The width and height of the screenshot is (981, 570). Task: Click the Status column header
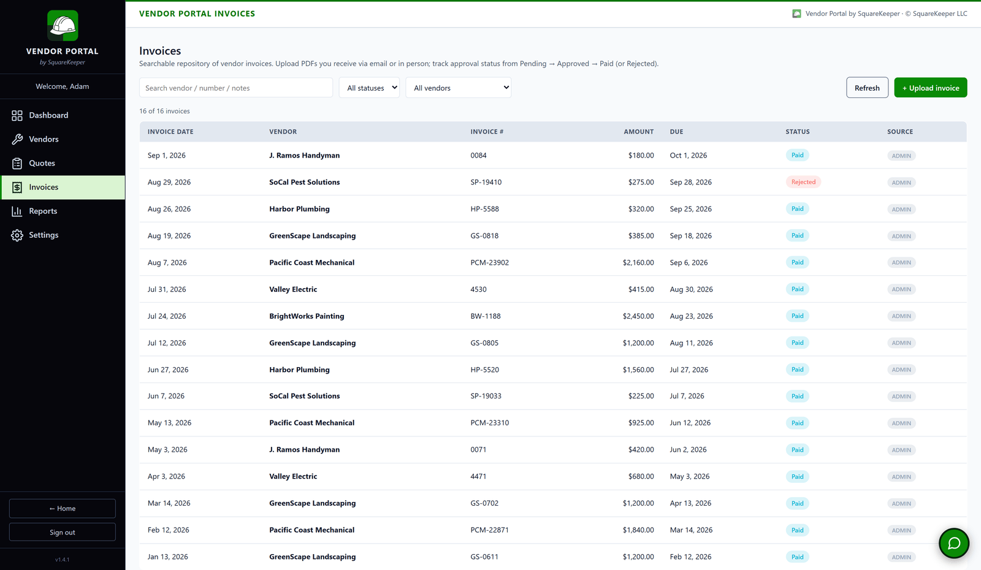click(x=798, y=132)
